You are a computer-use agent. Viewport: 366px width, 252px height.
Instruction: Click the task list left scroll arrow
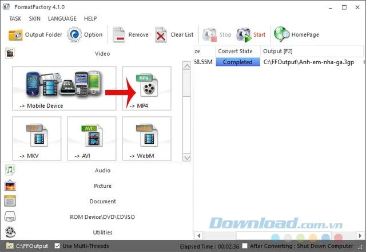tap(198, 235)
